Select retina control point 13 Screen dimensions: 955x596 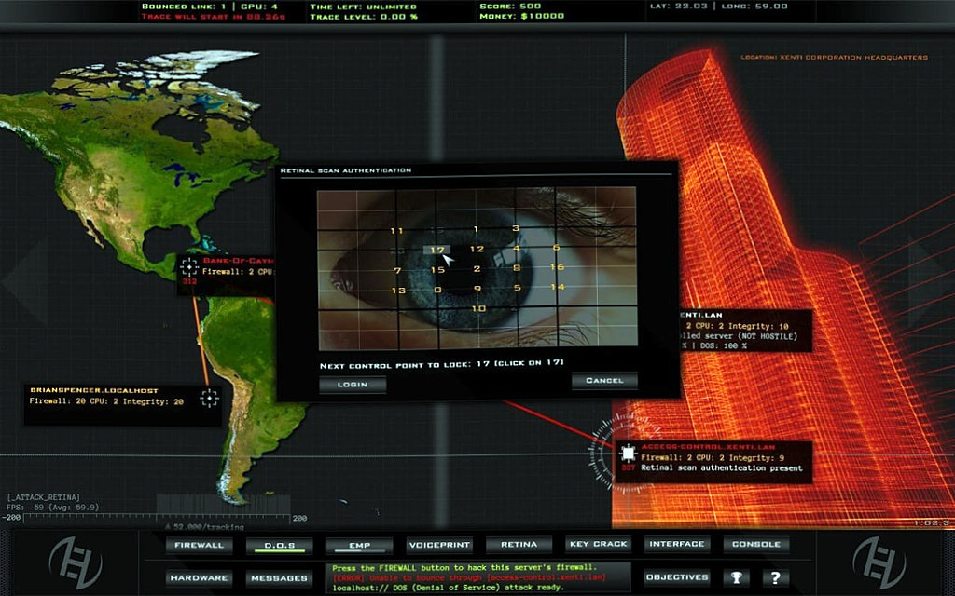point(398,291)
